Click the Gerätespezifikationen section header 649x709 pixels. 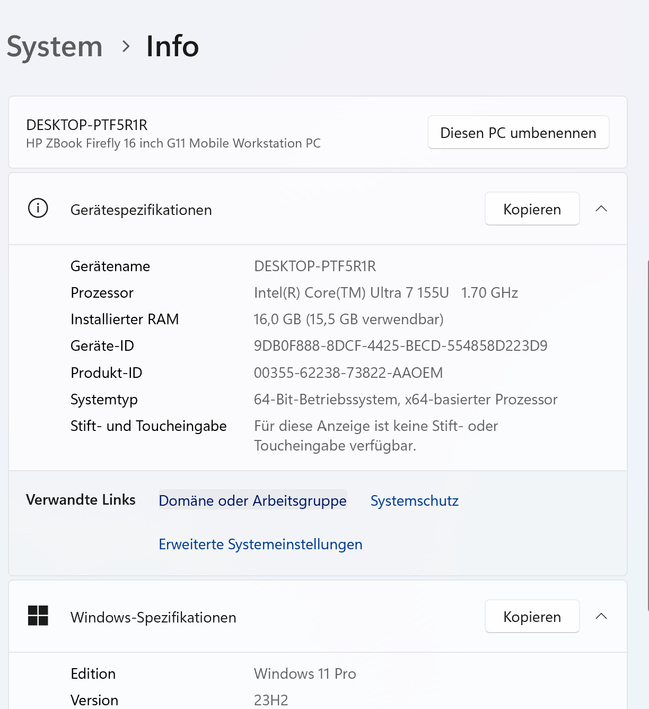[318, 209]
